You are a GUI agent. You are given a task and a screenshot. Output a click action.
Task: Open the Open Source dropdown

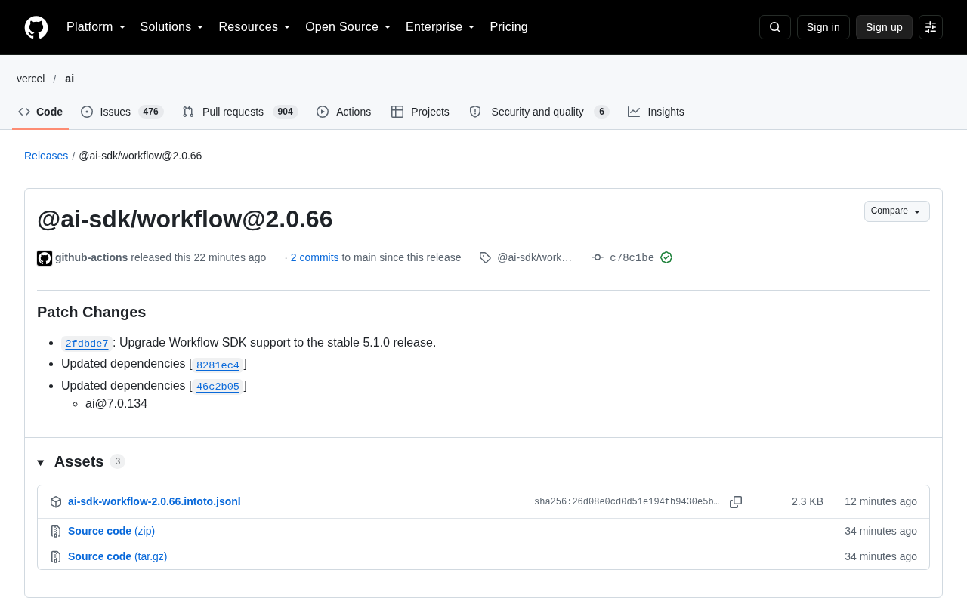coord(348,27)
